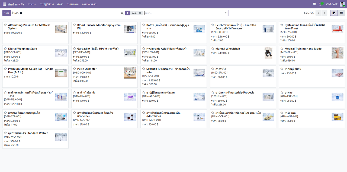Toggle favorite star on Cysteamine
Image resolution: width=347 pixels, height=172 pixels.
pyautogui.click(x=282, y=25)
